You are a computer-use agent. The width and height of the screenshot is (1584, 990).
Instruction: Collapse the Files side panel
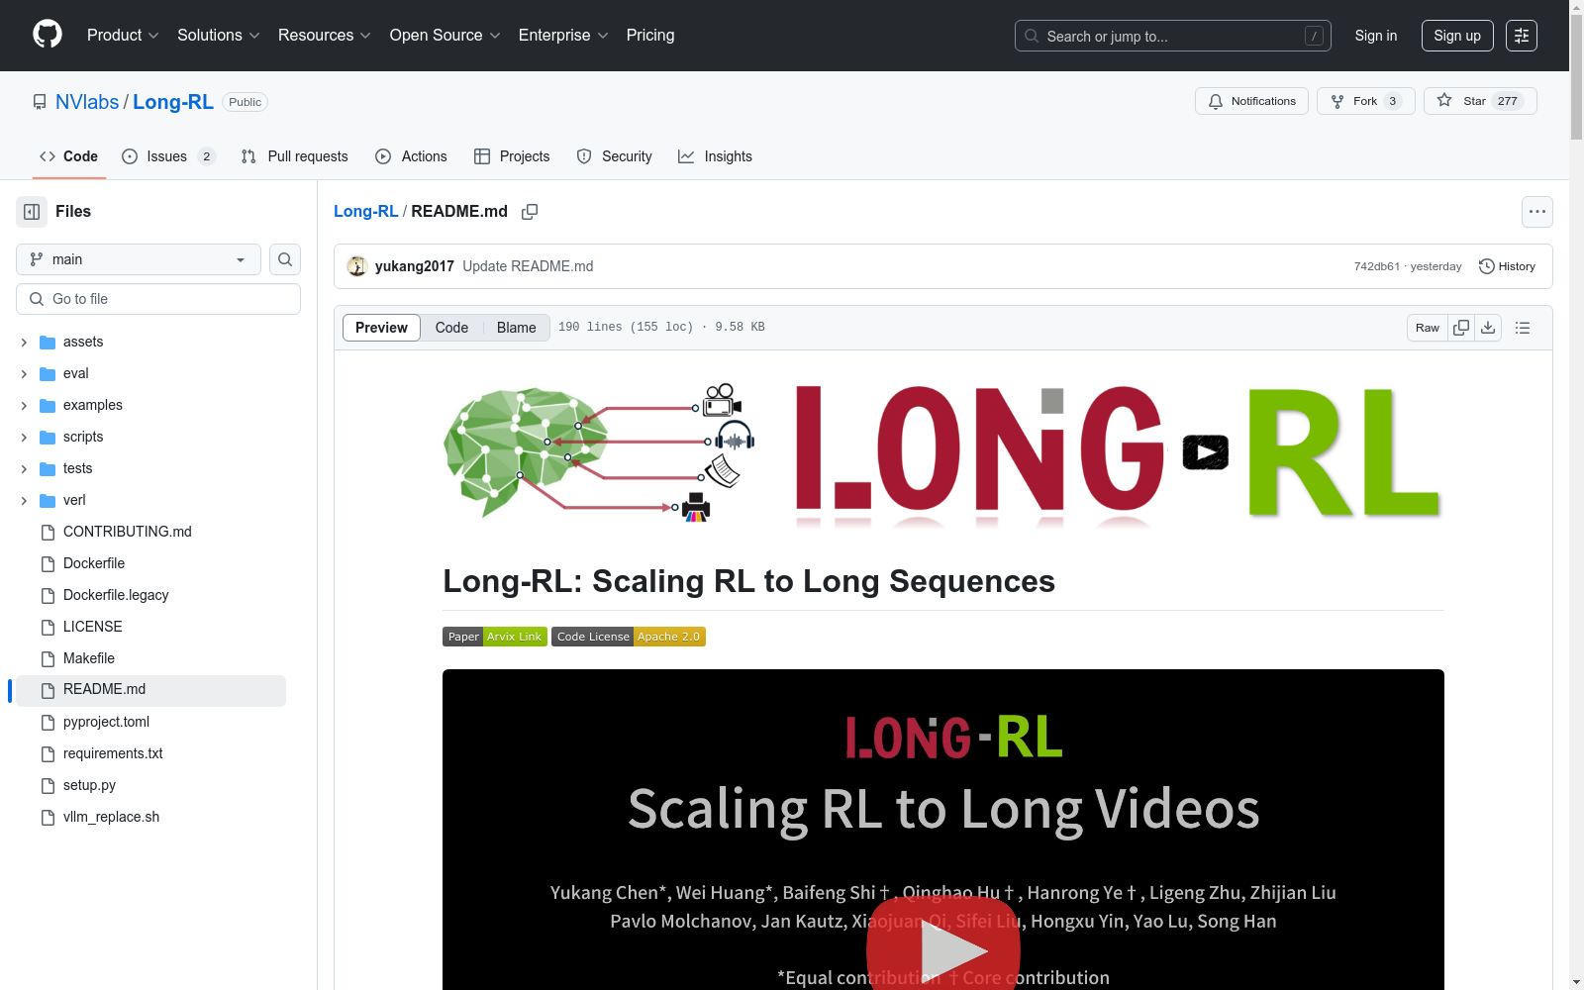tap(31, 211)
